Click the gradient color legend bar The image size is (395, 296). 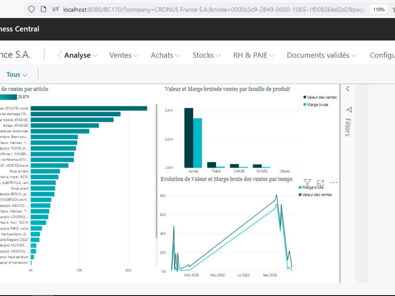pyautogui.click(x=9, y=97)
